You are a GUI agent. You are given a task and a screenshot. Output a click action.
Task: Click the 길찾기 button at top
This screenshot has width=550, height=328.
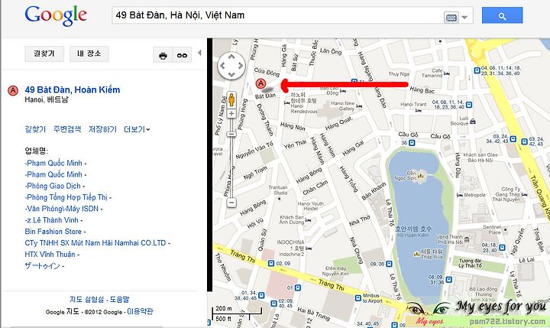[44, 54]
